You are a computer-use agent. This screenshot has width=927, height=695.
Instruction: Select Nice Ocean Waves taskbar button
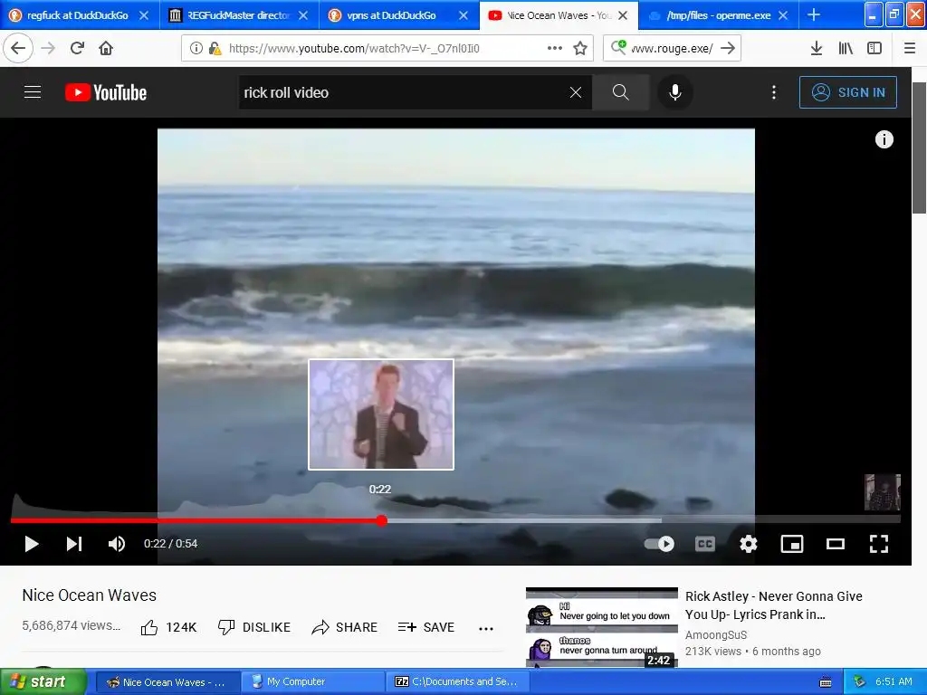pos(167,682)
